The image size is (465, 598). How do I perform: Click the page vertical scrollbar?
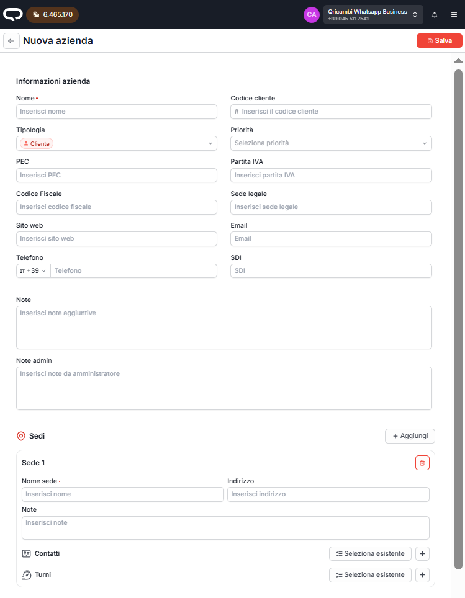coord(458,310)
